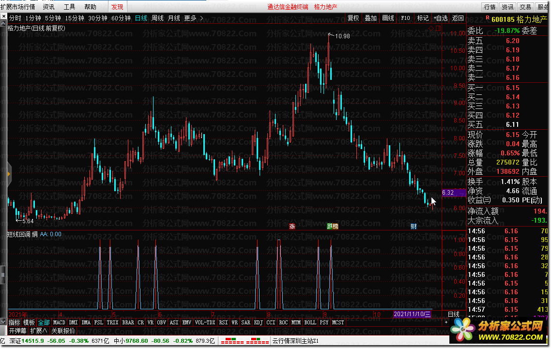Image resolution: width=552 pixels, height=349 pixels.
Task: Click the plus icon right of indicator tabs
Action: point(446,322)
